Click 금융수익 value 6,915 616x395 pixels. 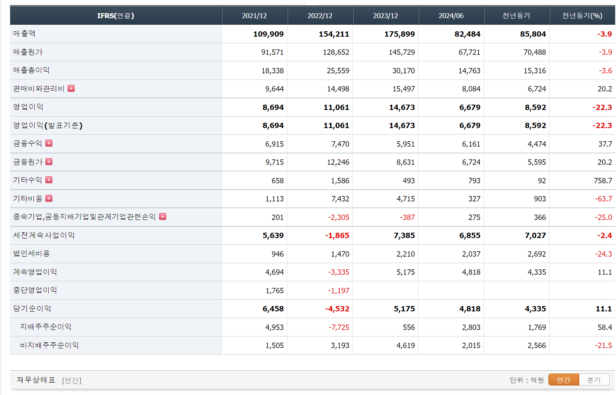(x=275, y=144)
